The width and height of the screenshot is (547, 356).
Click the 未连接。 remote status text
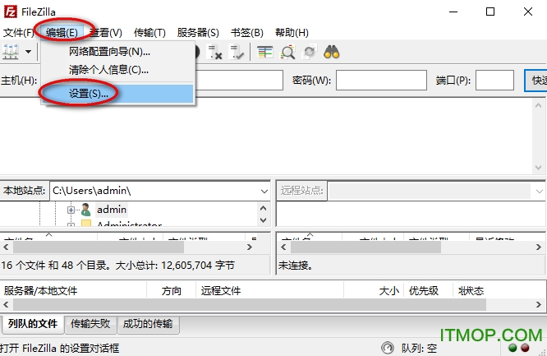[x=296, y=266]
